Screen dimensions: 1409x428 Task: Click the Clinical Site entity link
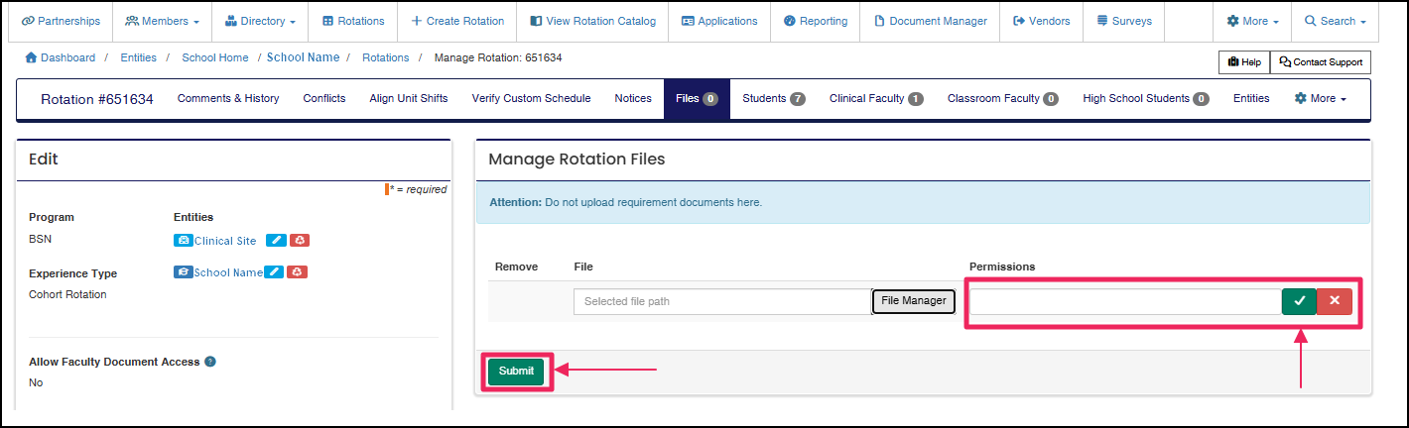[225, 241]
